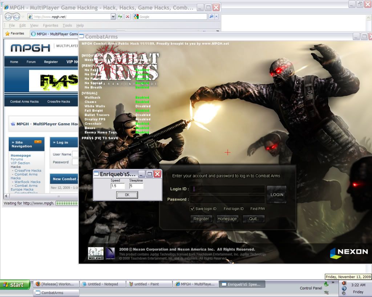Open the Help menu in IE
This screenshot has height=297, width=372.
80,25
